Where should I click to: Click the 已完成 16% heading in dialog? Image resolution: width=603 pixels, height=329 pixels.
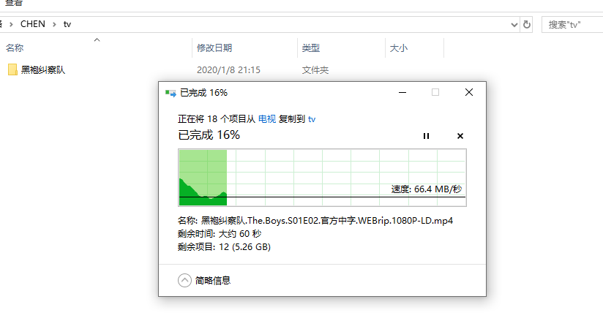tap(209, 135)
